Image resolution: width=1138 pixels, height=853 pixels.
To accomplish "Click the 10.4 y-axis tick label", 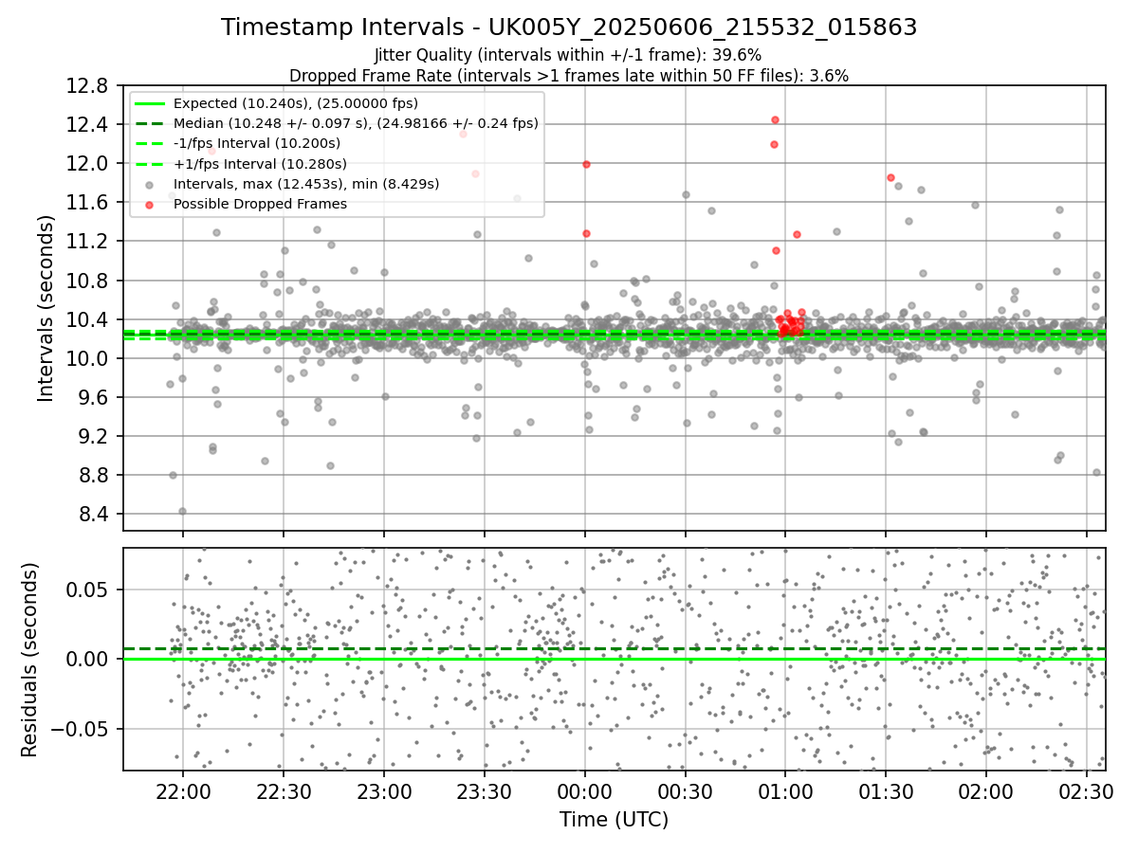I will [x=87, y=319].
